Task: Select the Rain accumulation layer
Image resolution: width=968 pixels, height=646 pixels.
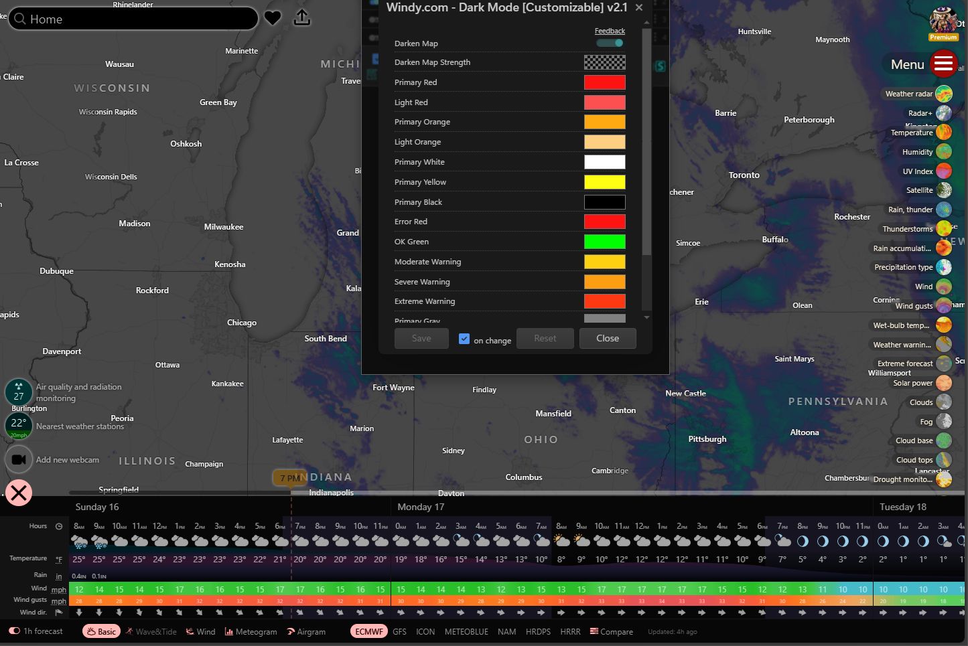Action: pos(944,248)
